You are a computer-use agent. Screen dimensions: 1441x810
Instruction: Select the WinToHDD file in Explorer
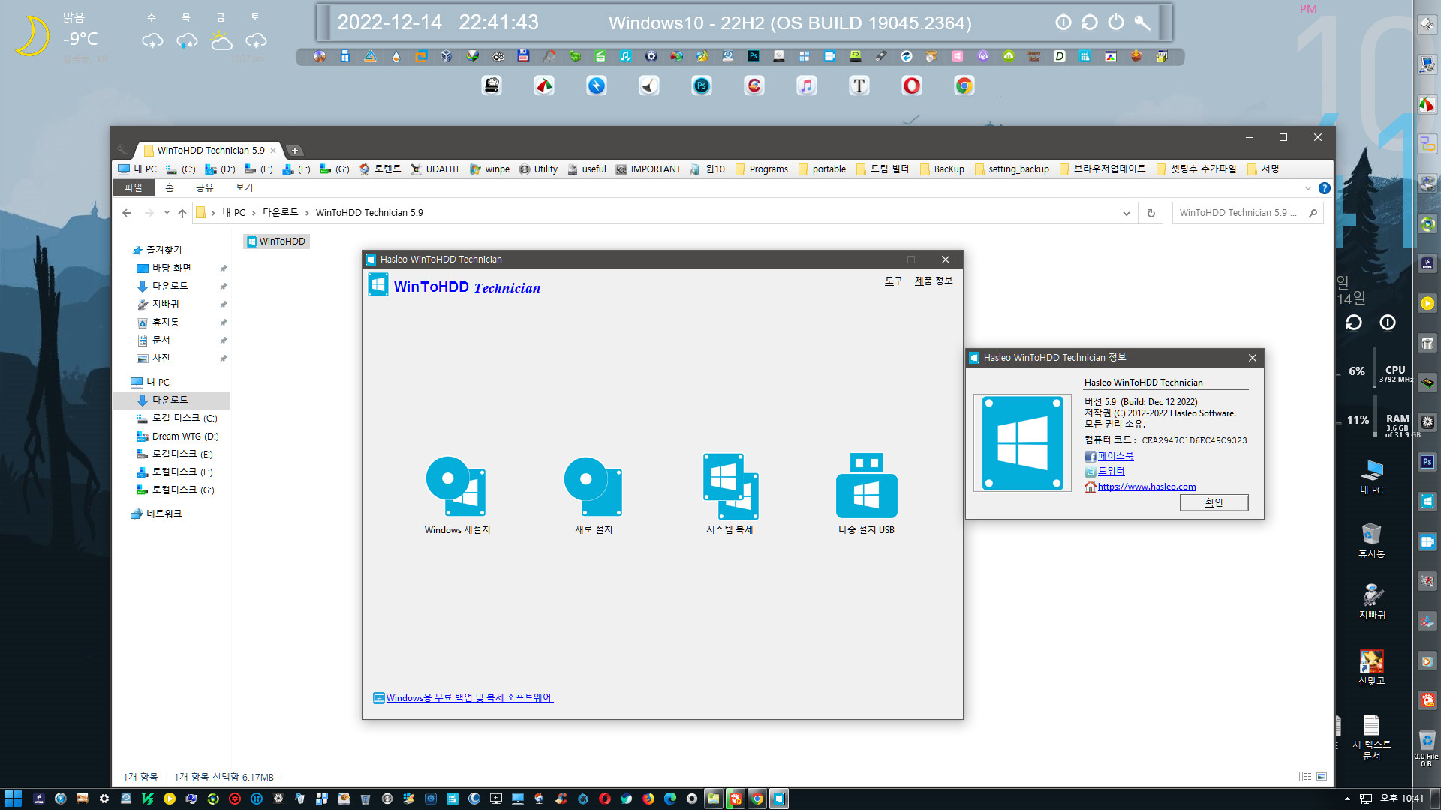276,241
